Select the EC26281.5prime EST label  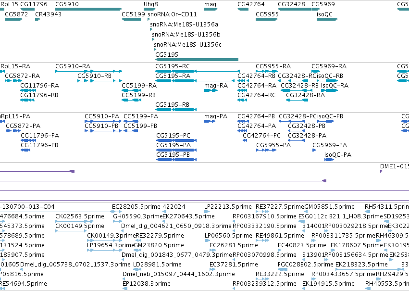(234, 246)
